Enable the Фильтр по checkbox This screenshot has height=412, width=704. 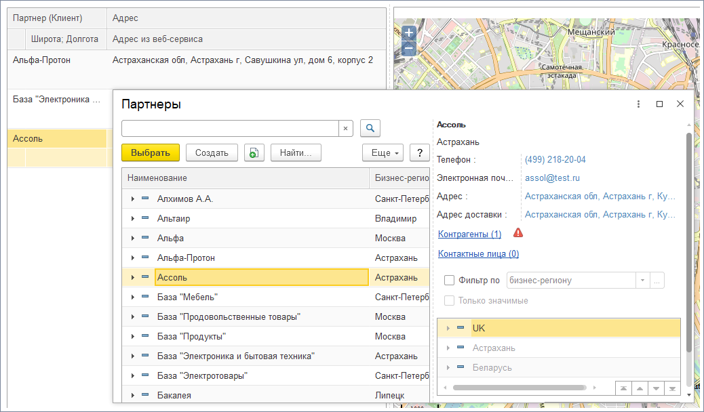click(x=449, y=281)
